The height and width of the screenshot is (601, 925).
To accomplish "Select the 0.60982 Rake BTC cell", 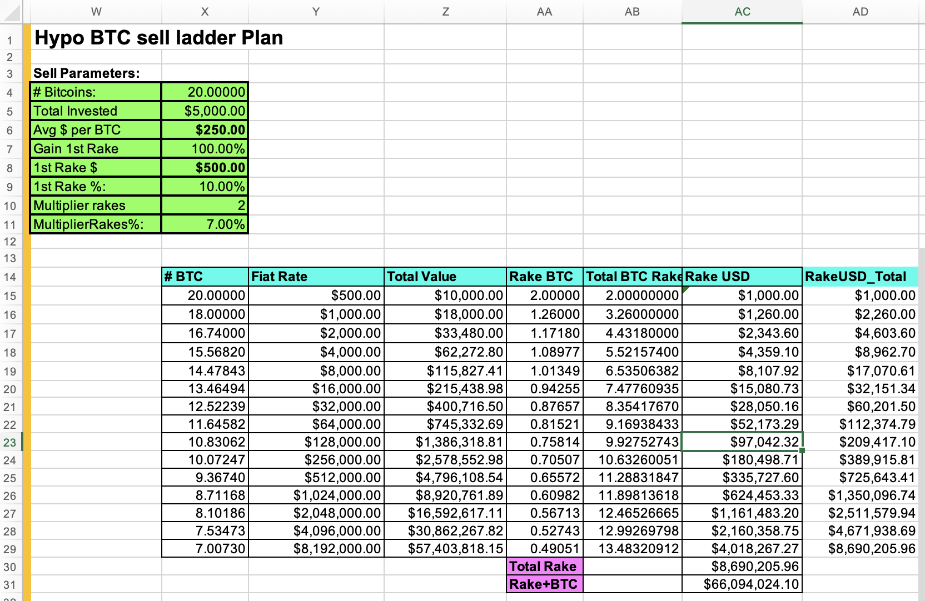I will tap(545, 496).
